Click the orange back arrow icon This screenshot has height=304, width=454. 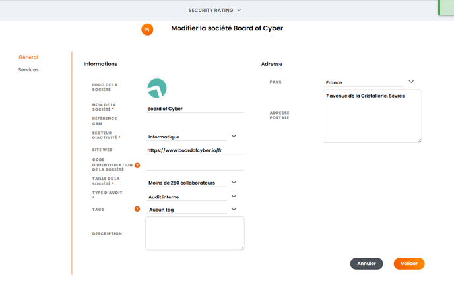tap(147, 29)
